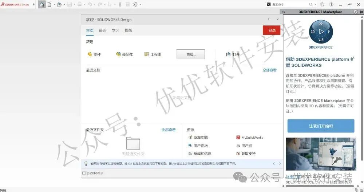Click into the command search field
The image size is (364, 192).
(x=290, y=4)
